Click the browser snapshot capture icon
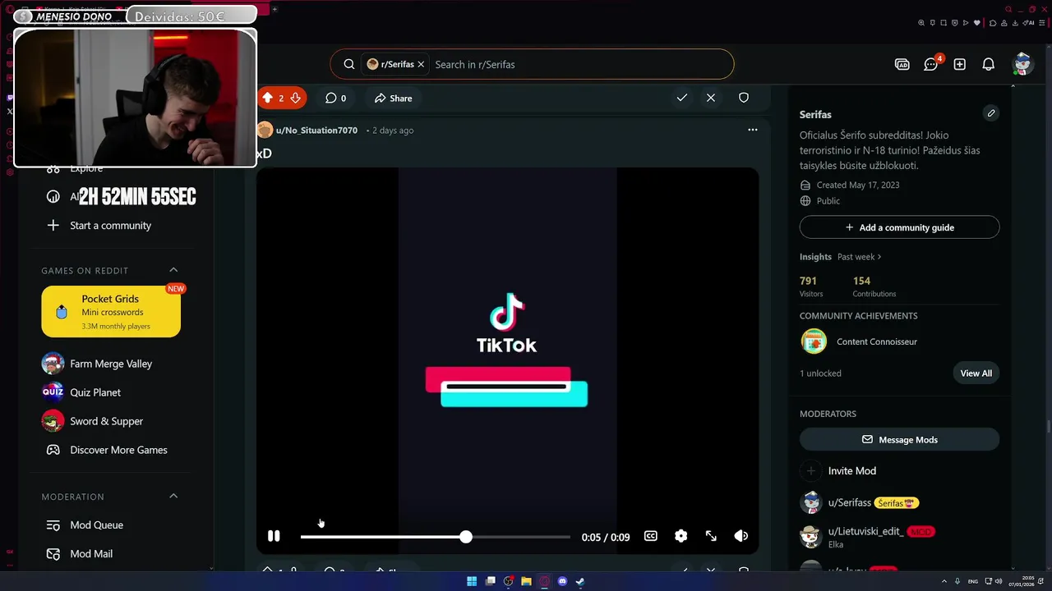The width and height of the screenshot is (1052, 591). [x=944, y=23]
